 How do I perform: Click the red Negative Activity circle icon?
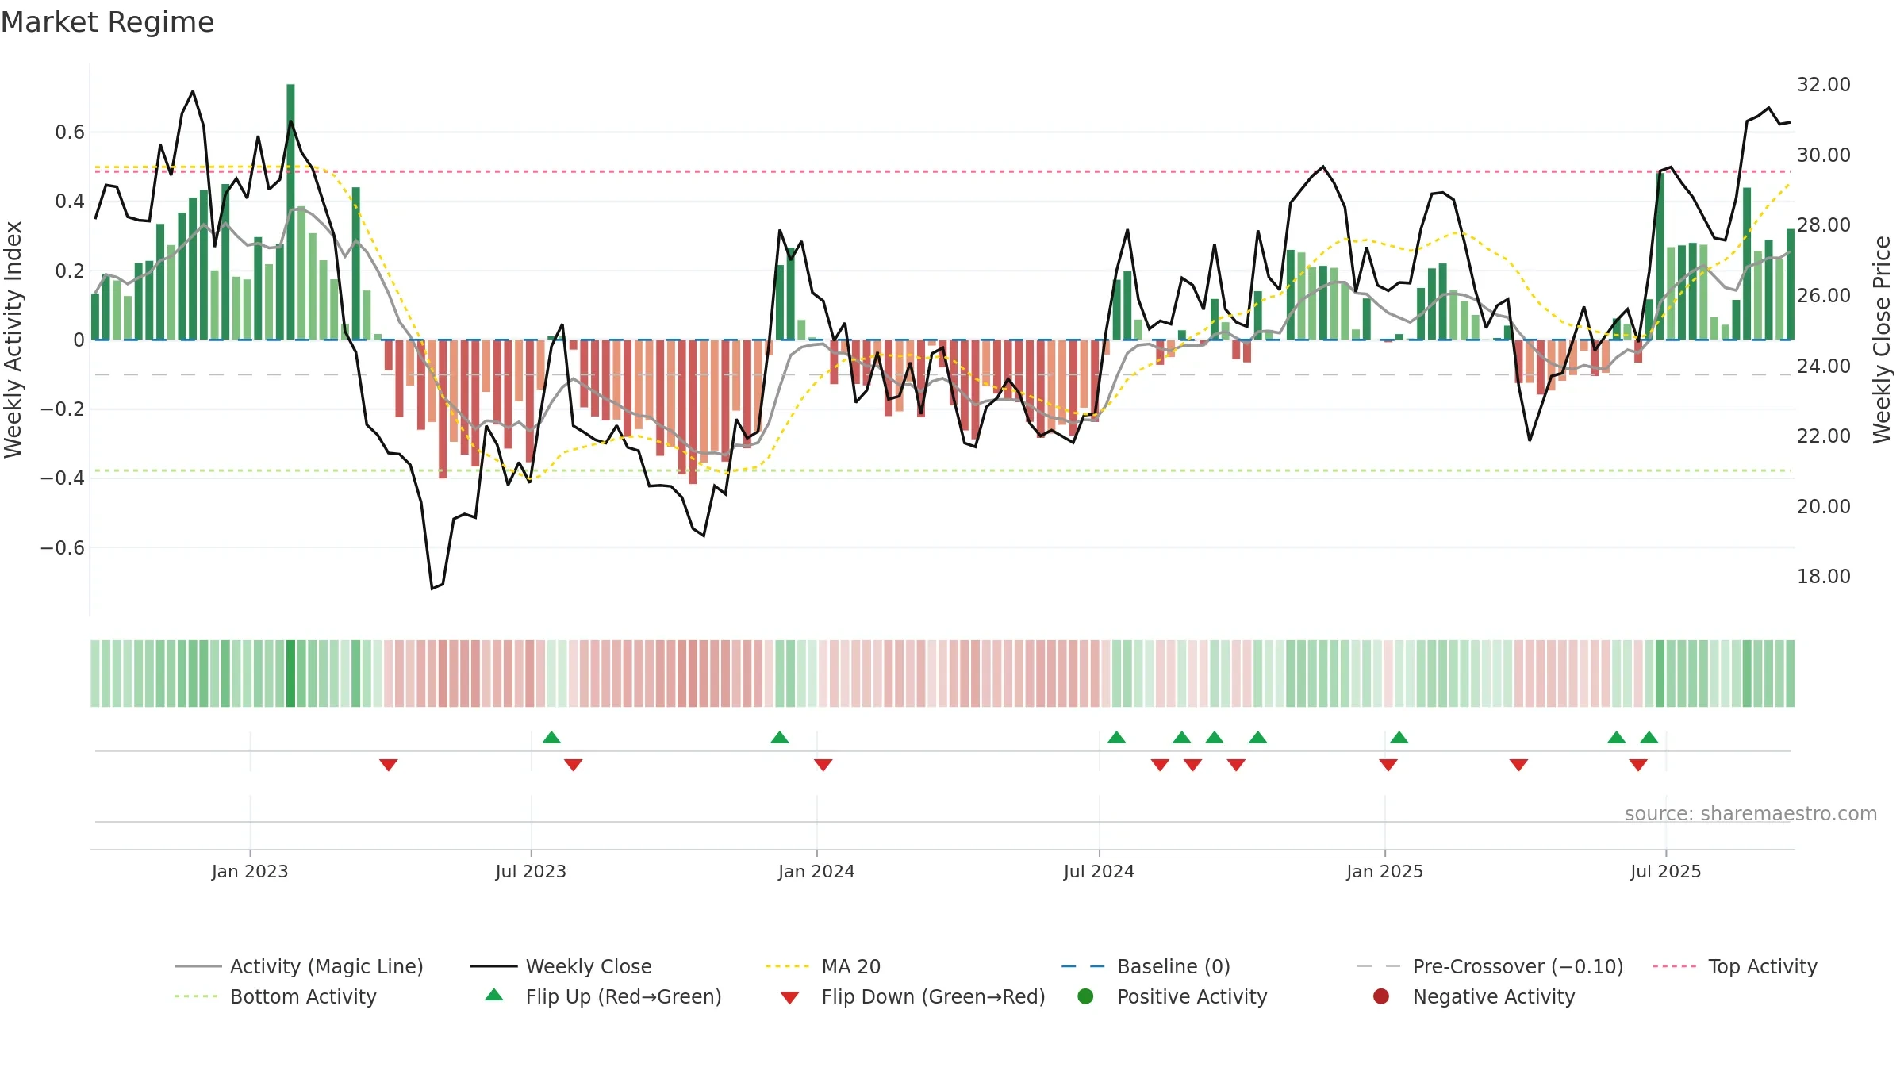coord(1381,996)
